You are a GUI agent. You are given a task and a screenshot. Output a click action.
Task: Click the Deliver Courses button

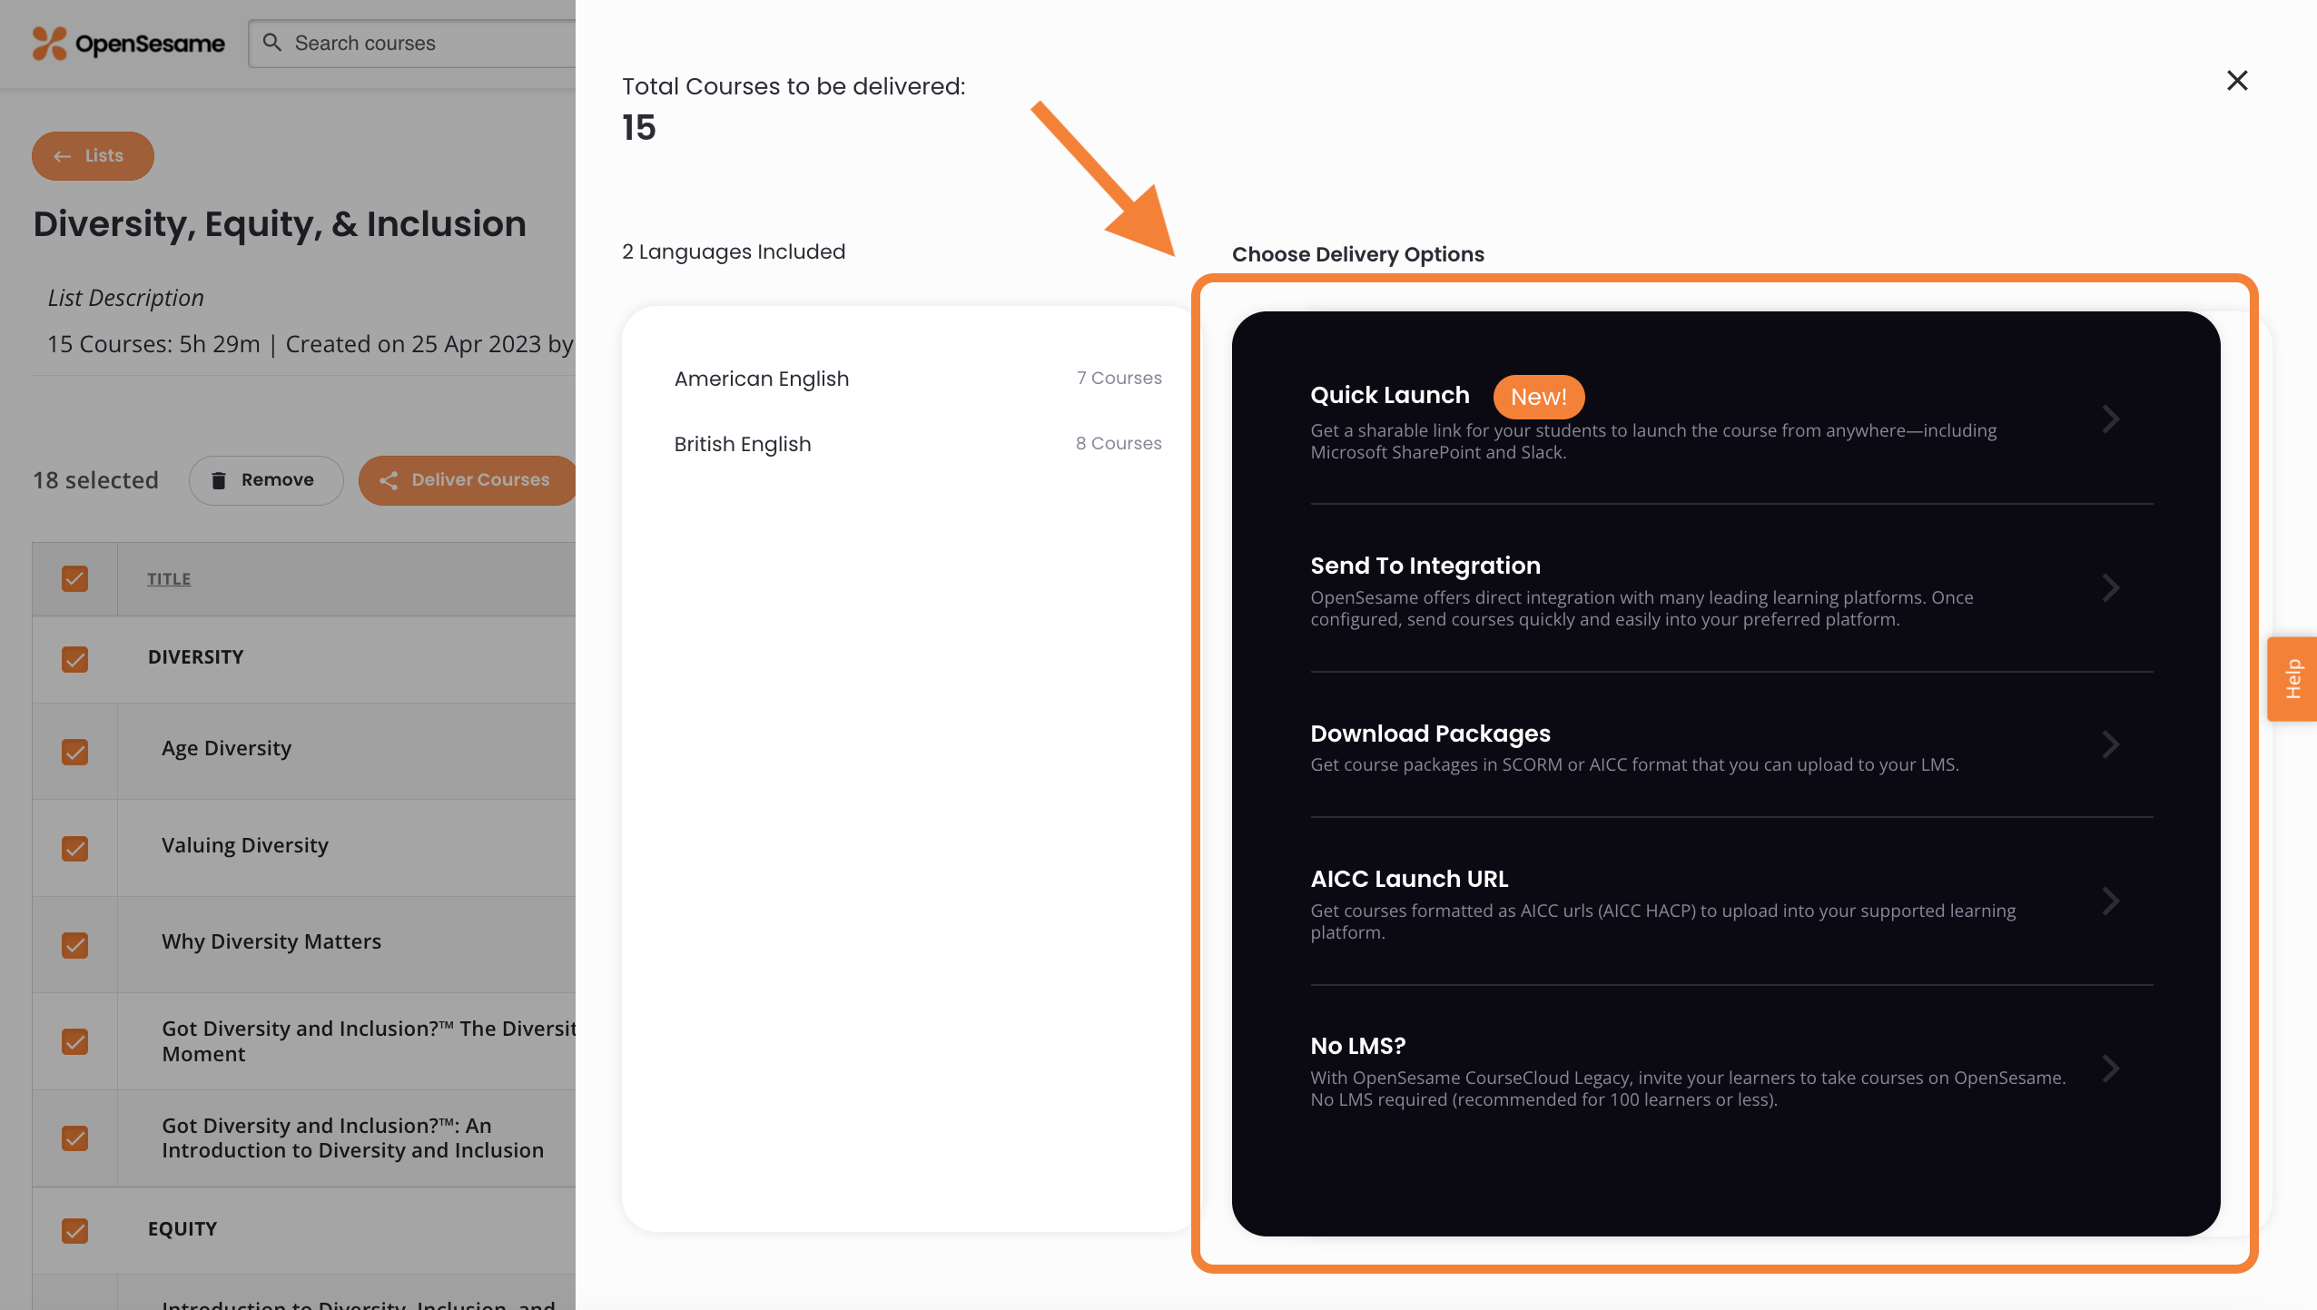point(468,480)
